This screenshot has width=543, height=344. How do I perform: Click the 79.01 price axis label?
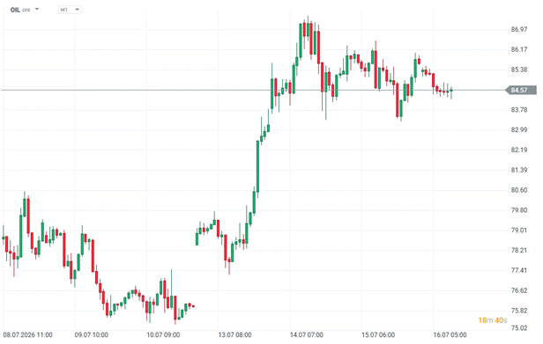[x=519, y=230]
